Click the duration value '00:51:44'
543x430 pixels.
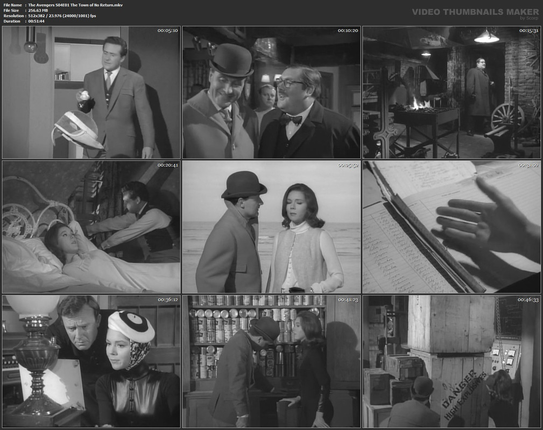pyautogui.click(x=37, y=21)
